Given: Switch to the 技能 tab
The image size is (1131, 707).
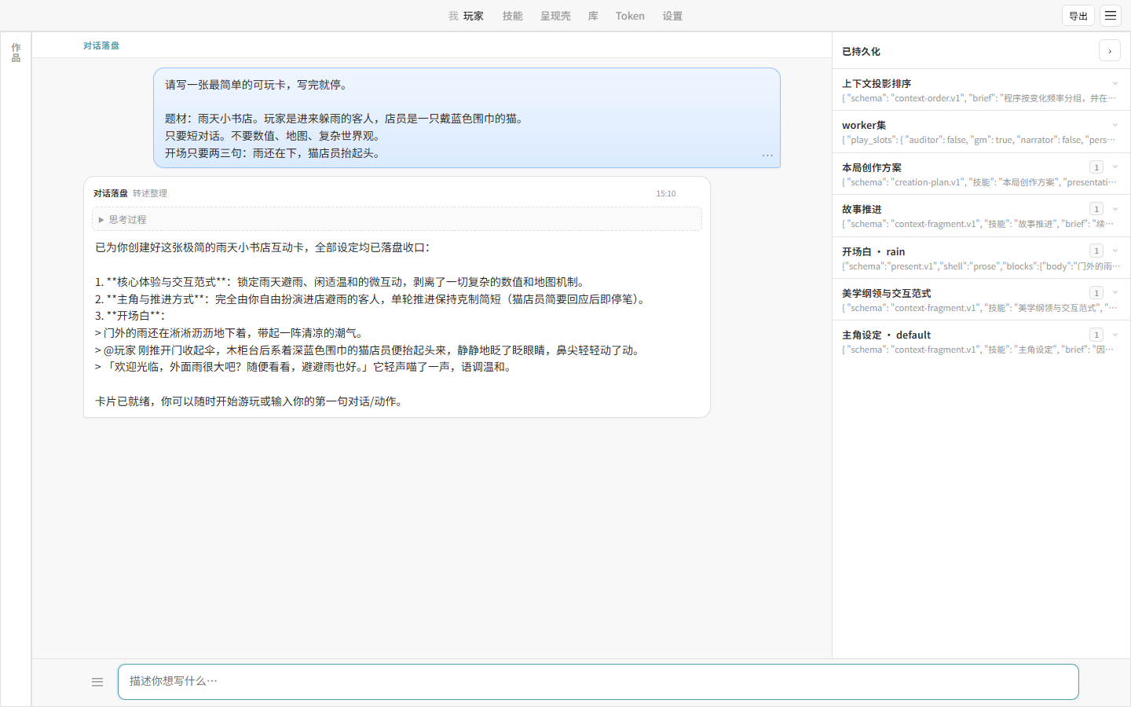Looking at the screenshot, I should (513, 16).
